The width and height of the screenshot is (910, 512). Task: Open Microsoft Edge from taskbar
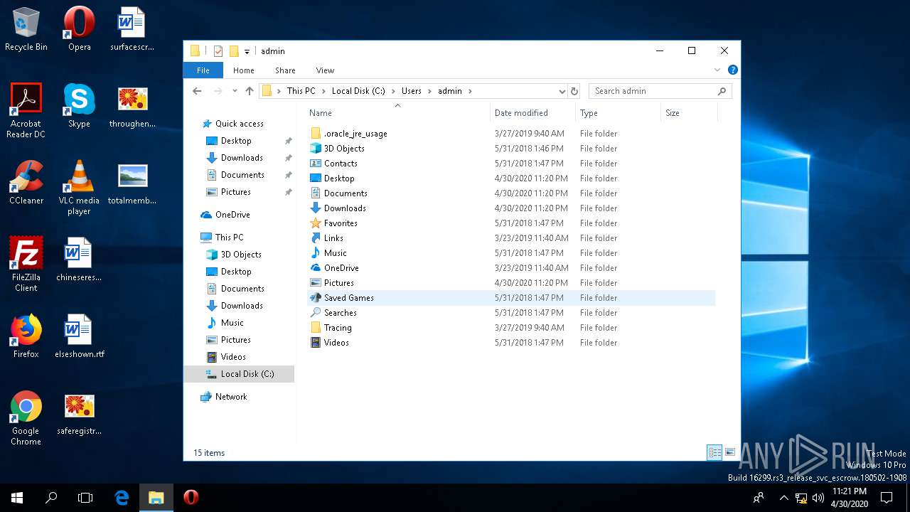click(122, 498)
